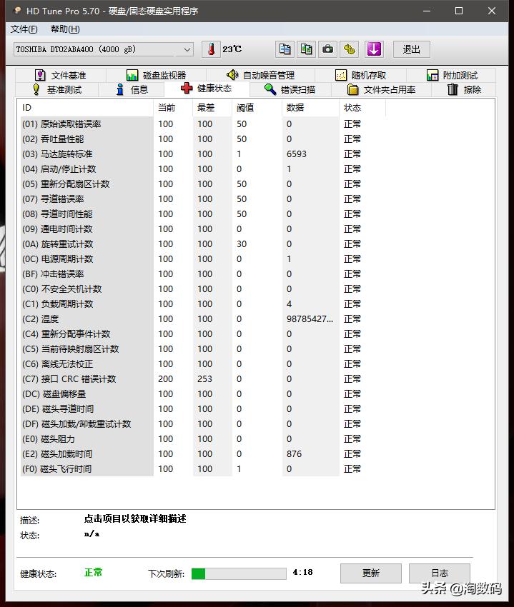Viewport: 514px width, 607px height.
Task: Switch to the 文件夹占用率 tab
Action: coord(382,90)
